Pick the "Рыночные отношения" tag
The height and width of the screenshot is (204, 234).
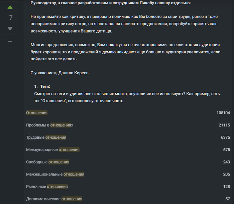click(x=47, y=187)
